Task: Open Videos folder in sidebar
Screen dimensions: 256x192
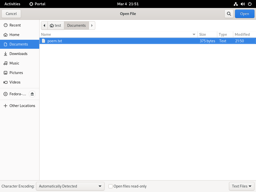Action: click(x=19, y=82)
